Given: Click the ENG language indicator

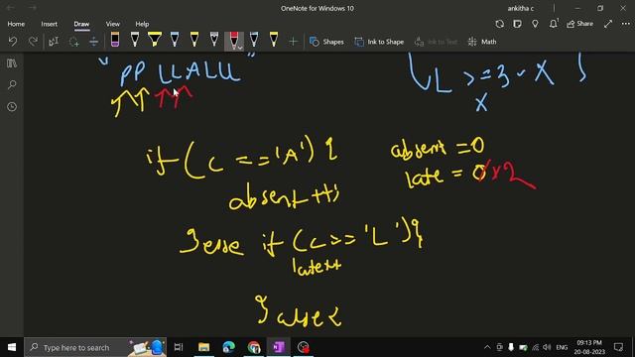Looking at the screenshot, I should [562, 347].
